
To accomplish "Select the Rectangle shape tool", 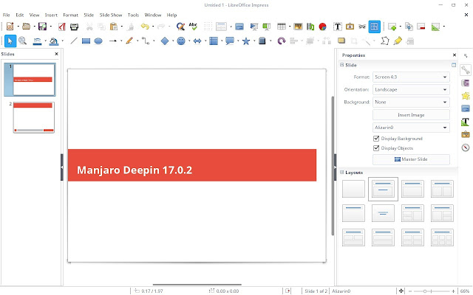I will pos(86,41).
